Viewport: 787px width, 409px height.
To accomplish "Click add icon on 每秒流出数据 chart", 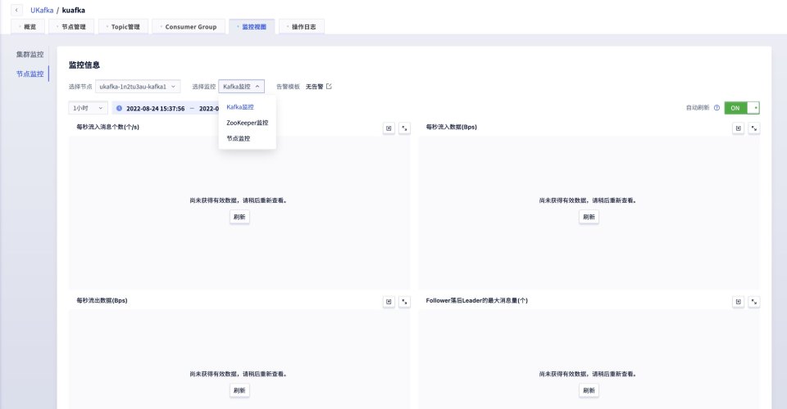I will pyautogui.click(x=389, y=302).
